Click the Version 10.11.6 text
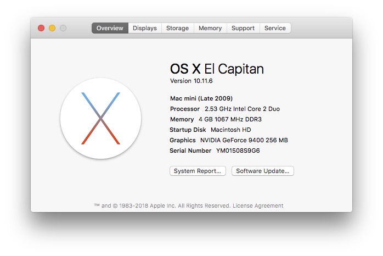Viewport: 383px width, 256px height. [191, 81]
